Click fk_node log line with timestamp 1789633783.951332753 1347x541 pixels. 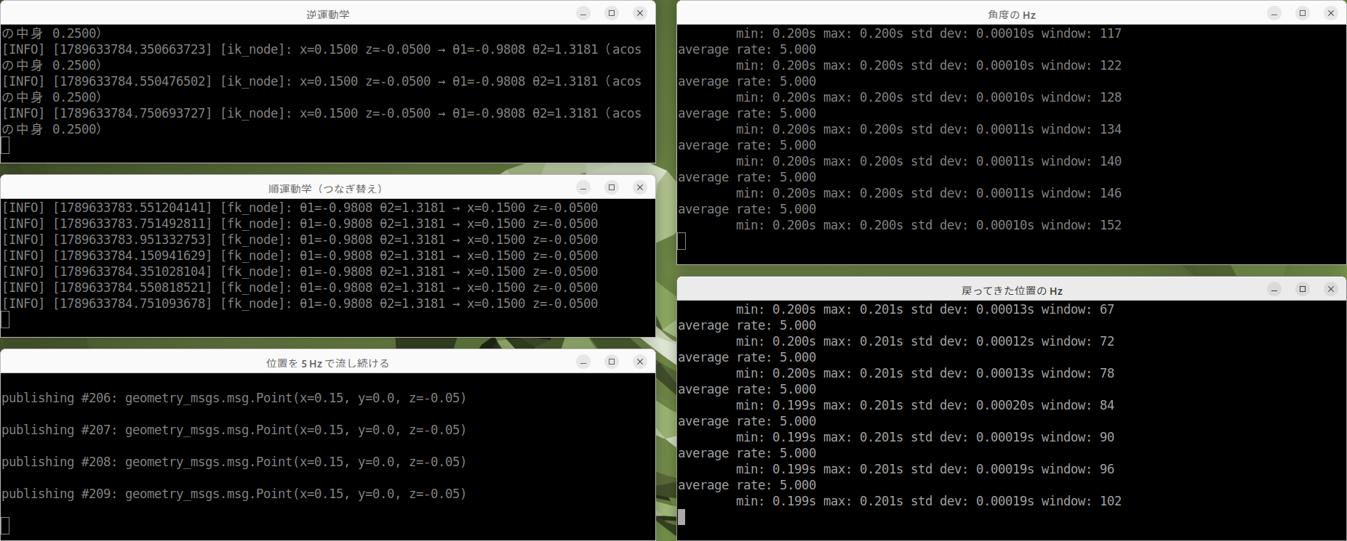click(x=300, y=240)
